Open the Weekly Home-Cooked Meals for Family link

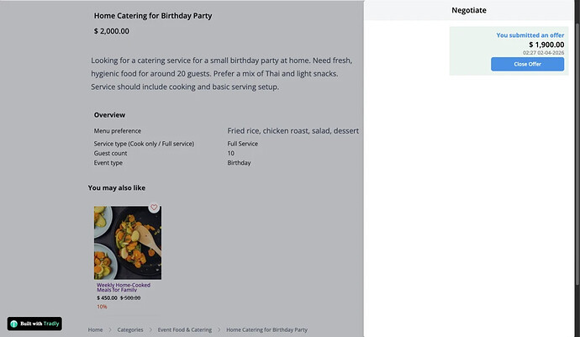click(124, 287)
